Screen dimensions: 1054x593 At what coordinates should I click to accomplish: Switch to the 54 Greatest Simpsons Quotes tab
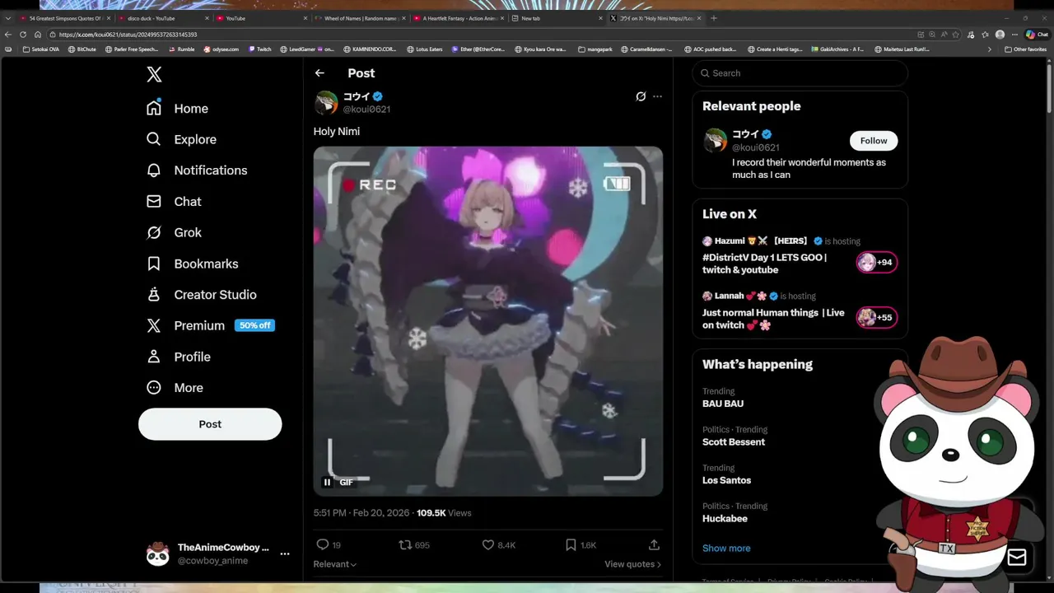(64, 18)
